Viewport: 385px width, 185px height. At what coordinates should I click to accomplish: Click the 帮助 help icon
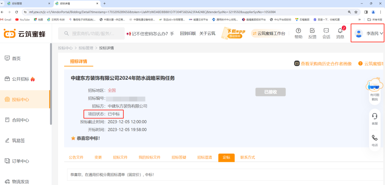[x=298, y=33]
